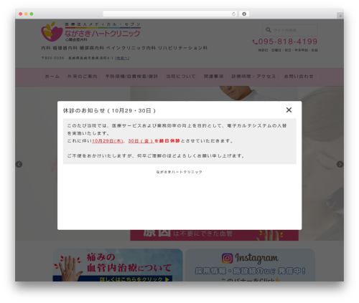This screenshot has height=303, width=359.
Task: Open the ホーム menu item
Action: point(52,77)
